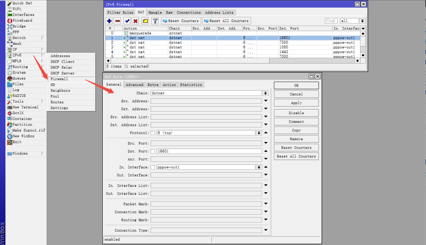Open the In. Interface dropdown
Screen dimensions: 426x245
point(259,167)
